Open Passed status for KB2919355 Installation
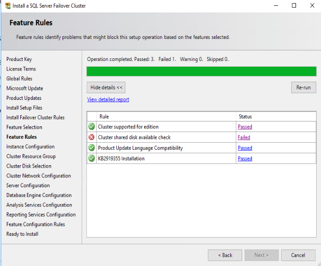Viewport: 321px width, 266px height. point(245,158)
